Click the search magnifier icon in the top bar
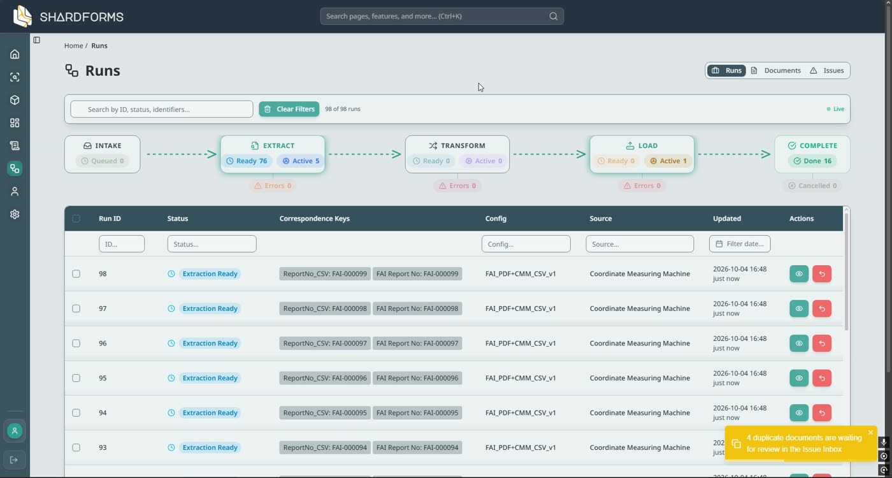 [553, 16]
